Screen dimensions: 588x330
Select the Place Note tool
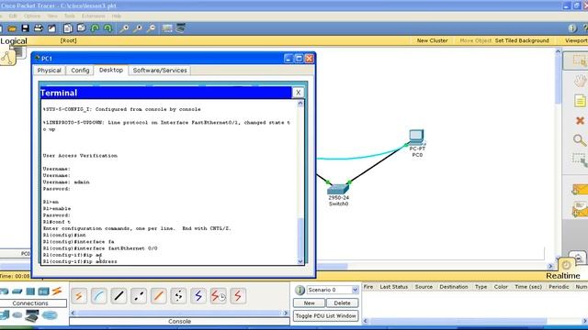point(580,101)
